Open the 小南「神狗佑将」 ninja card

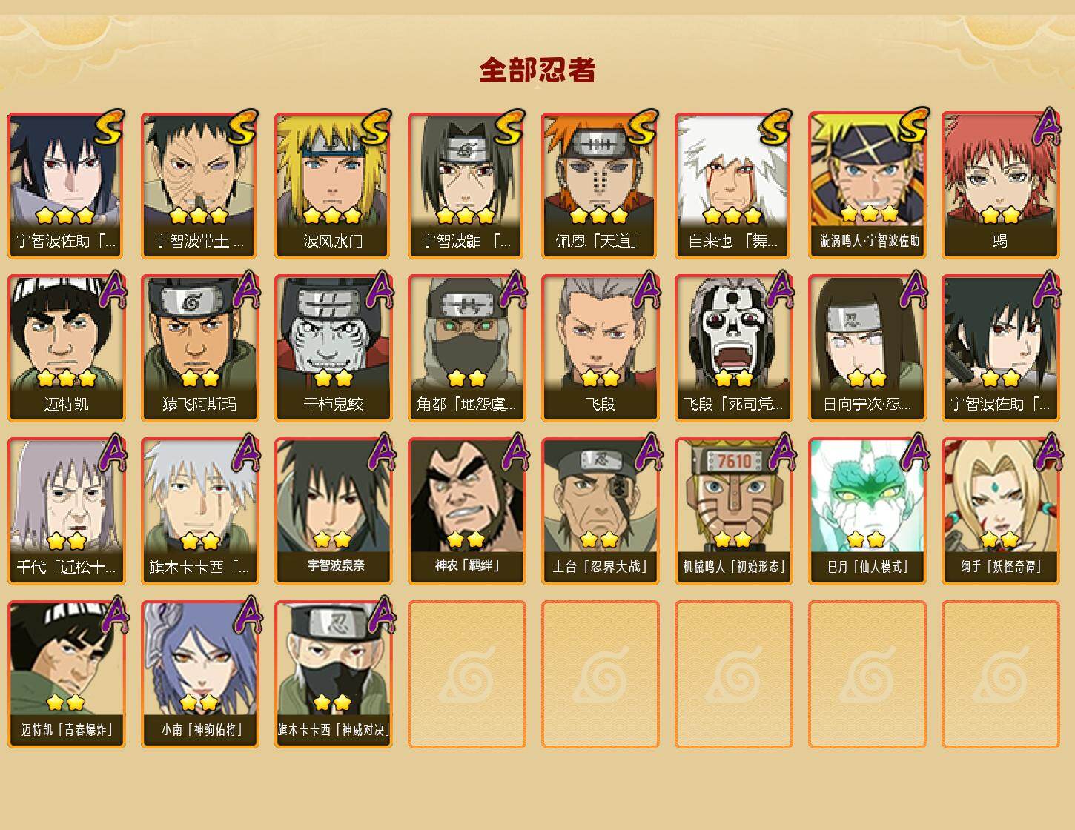click(x=200, y=674)
